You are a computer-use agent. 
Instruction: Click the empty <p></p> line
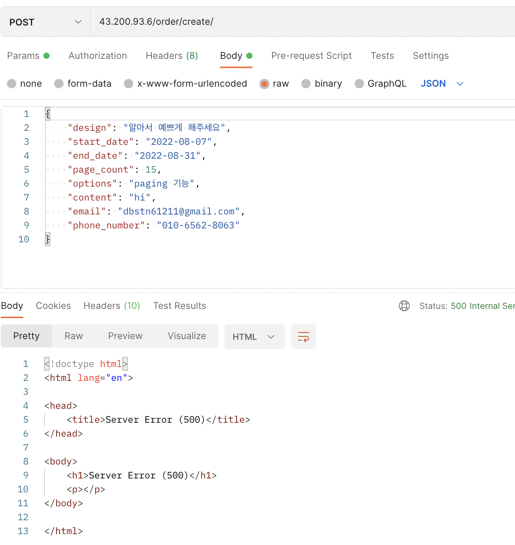pyautogui.click(x=86, y=489)
